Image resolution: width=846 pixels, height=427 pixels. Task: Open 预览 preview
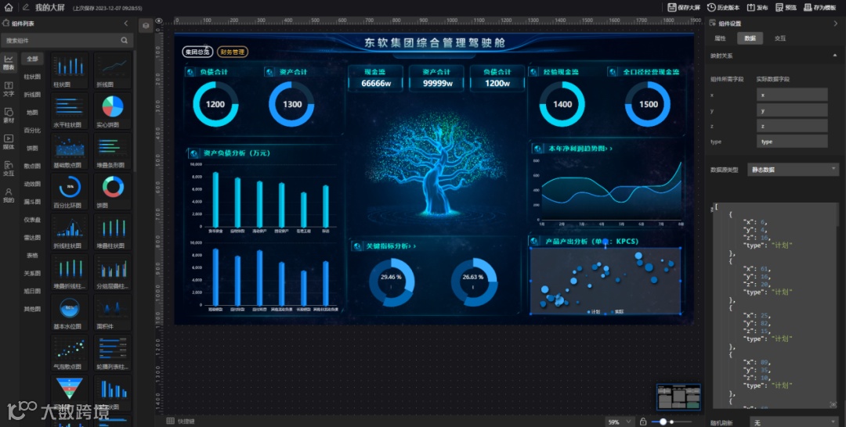(x=786, y=8)
